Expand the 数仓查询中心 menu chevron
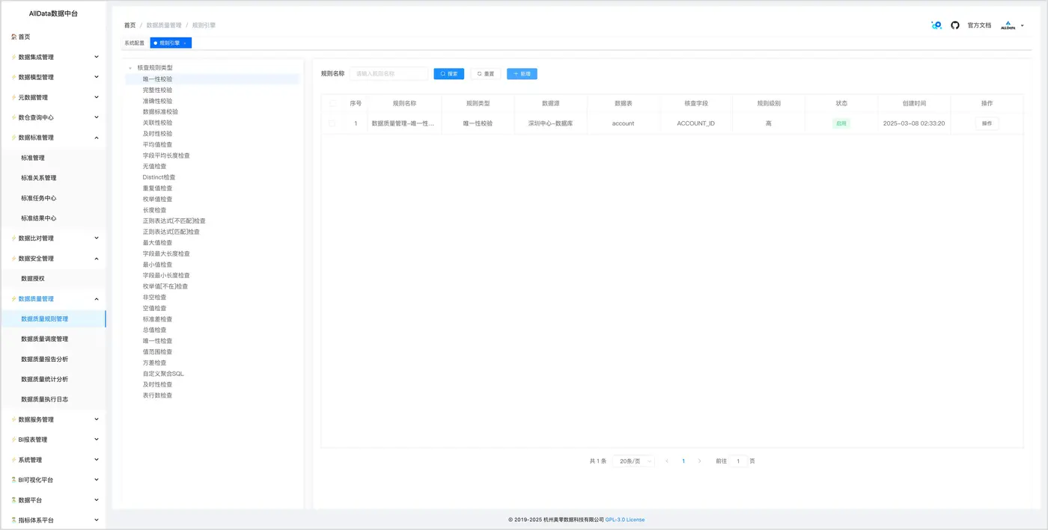The width and height of the screenshot is (1048, 530). coord(96,117)
